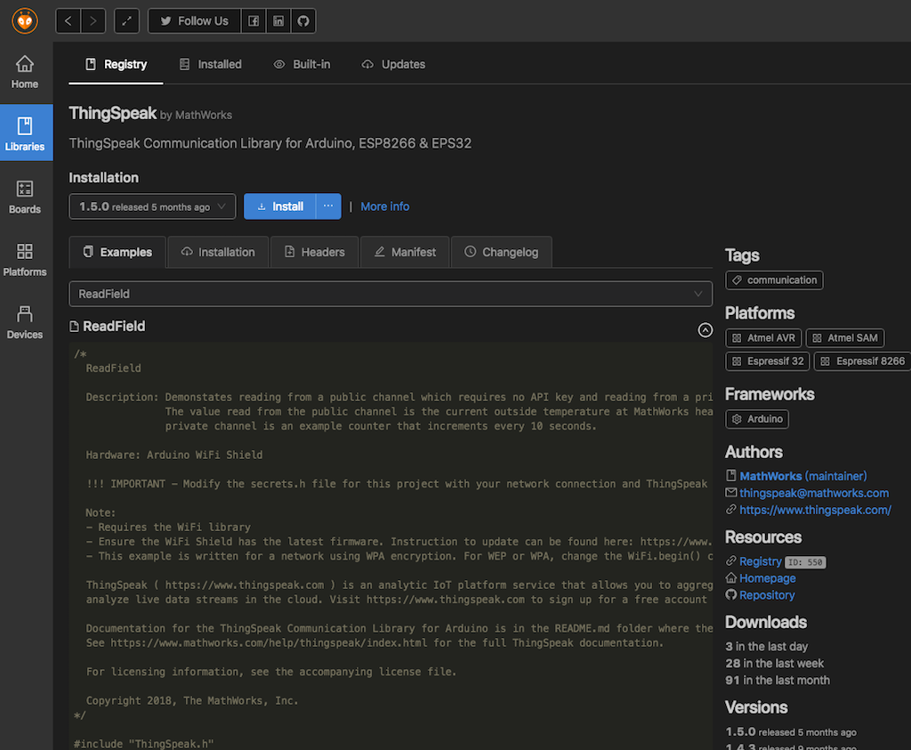The height and width of the screenshot is (750, 911).
Task: Click the 'by MathWorks' author text
Action: [x=196, y=115]
